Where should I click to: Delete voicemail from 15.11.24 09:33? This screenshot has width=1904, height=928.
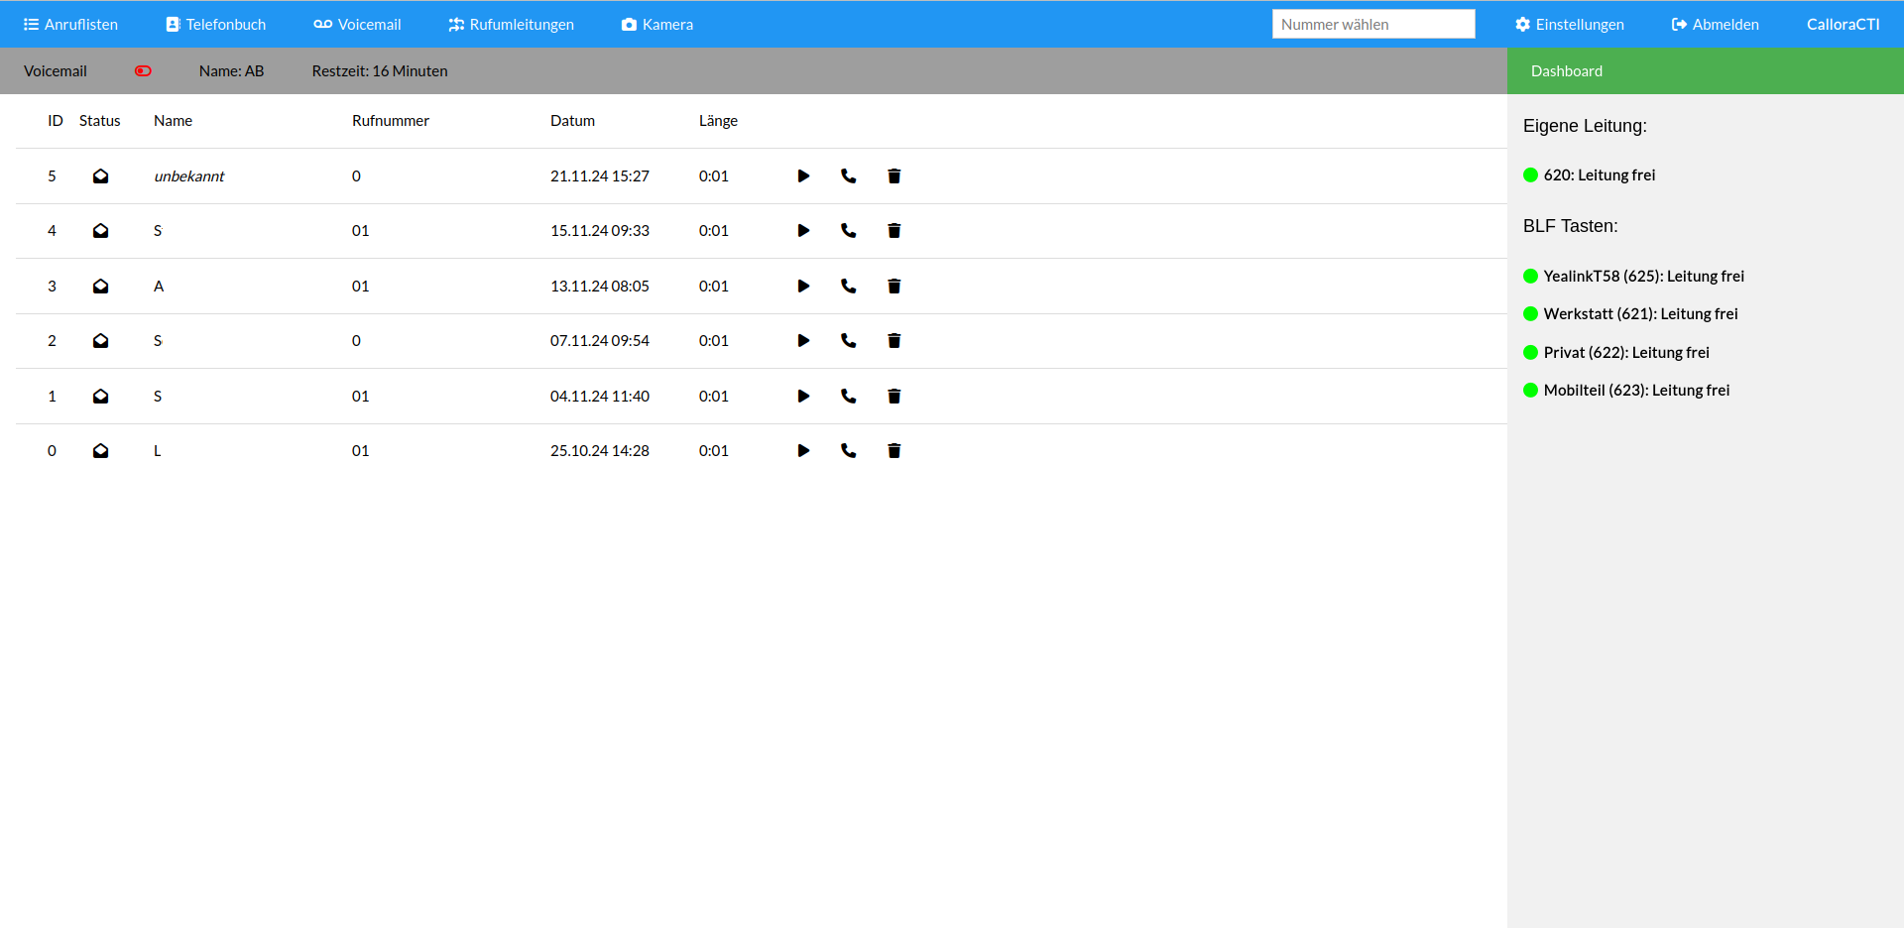894,231
